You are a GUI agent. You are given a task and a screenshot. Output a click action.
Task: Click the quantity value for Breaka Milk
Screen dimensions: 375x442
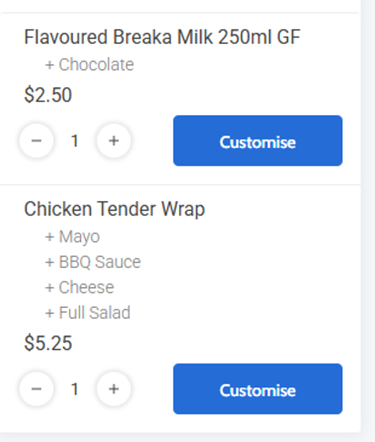(x=75, y=141)
